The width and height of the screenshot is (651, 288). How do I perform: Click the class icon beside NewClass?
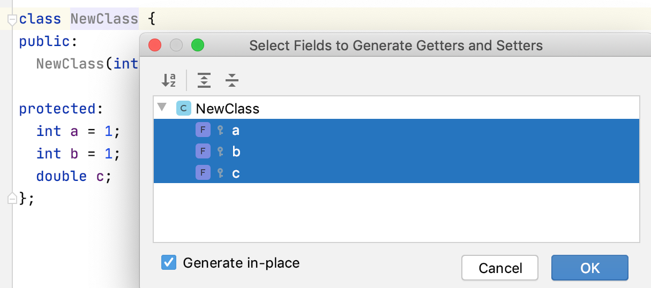183,109
